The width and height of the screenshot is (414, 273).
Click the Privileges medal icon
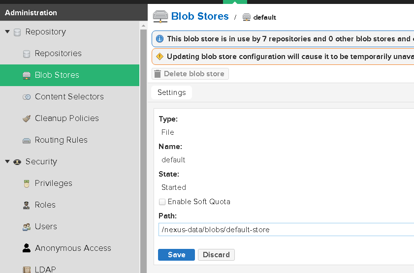coord(27,183)
